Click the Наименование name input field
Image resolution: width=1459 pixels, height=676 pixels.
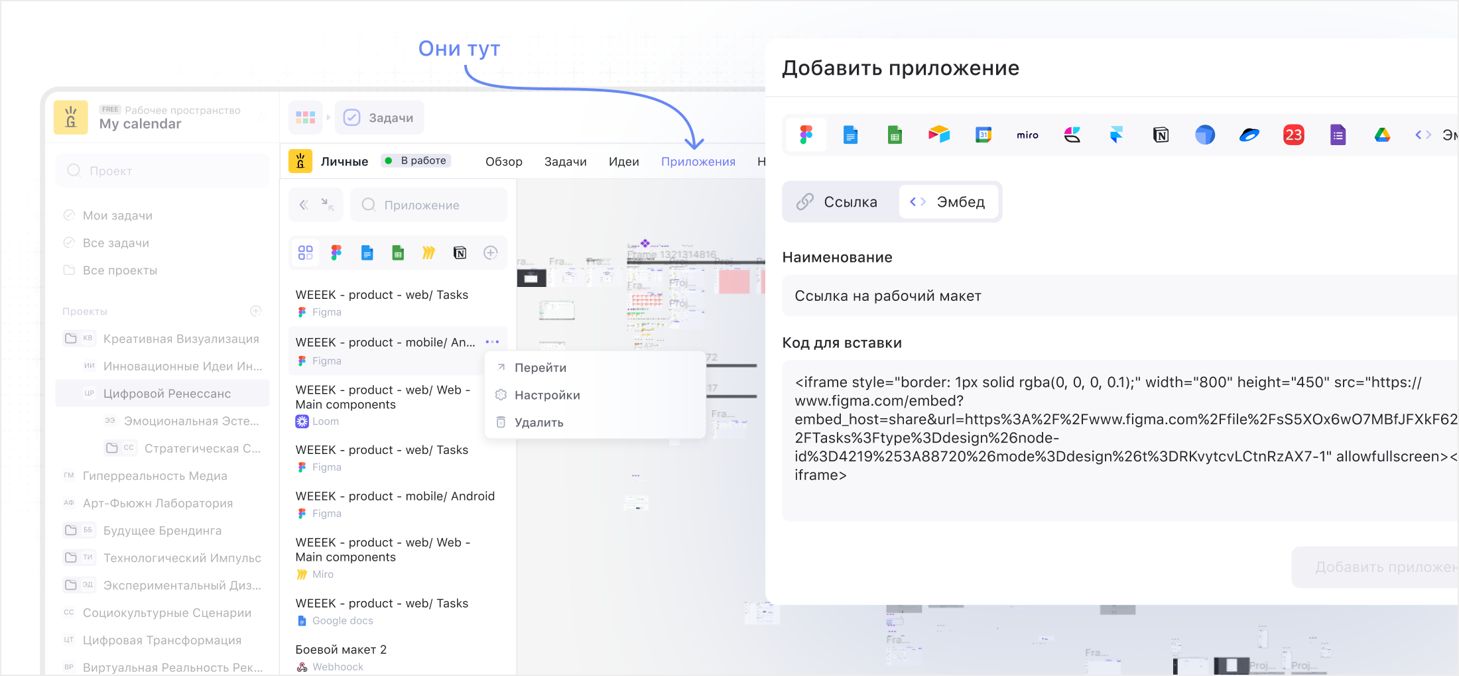coord(1120,296)
